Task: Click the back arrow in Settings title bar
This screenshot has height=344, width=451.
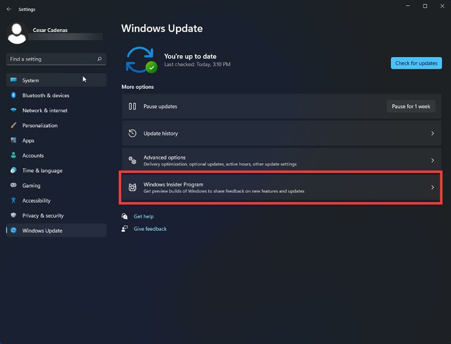Action: point(9,9)
